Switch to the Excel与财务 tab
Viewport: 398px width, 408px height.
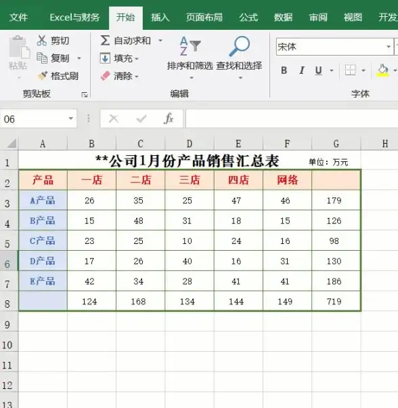pos(75,18)
